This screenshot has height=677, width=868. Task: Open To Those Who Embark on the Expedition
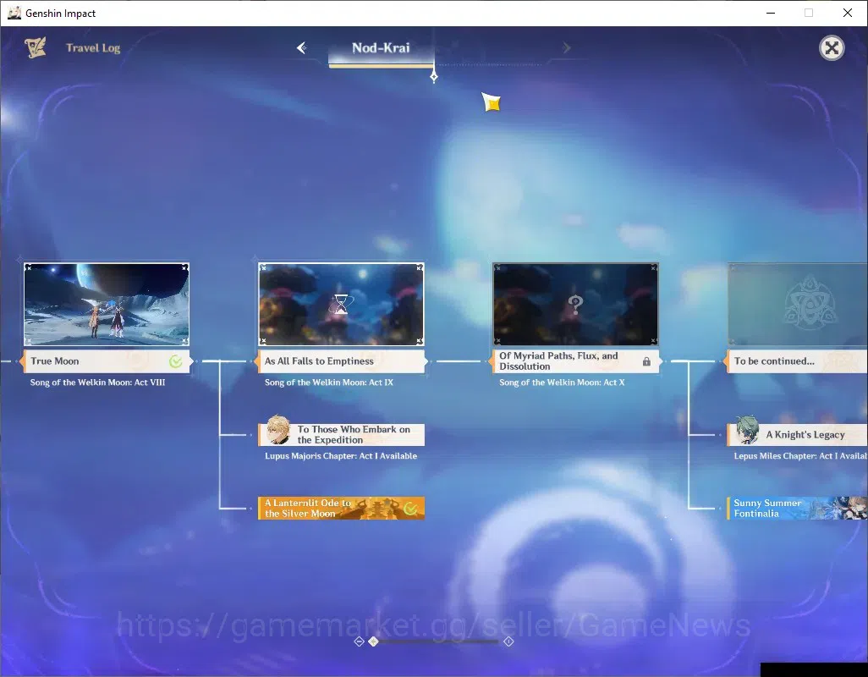(342, 434)
